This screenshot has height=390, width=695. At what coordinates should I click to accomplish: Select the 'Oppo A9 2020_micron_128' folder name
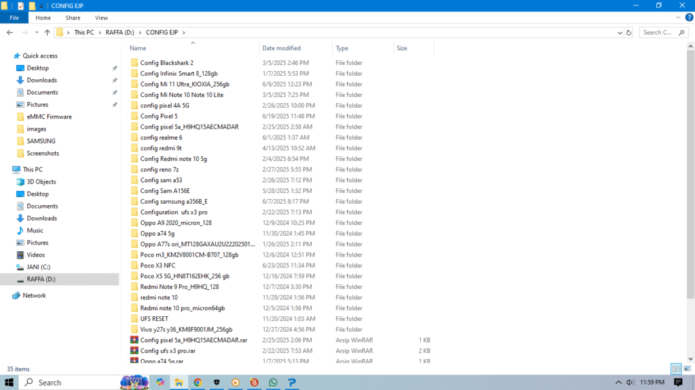coord(176,223)
